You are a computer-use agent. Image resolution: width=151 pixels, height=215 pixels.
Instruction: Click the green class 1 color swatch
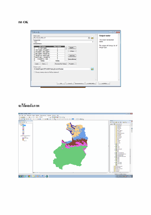(x=23, y=127)
